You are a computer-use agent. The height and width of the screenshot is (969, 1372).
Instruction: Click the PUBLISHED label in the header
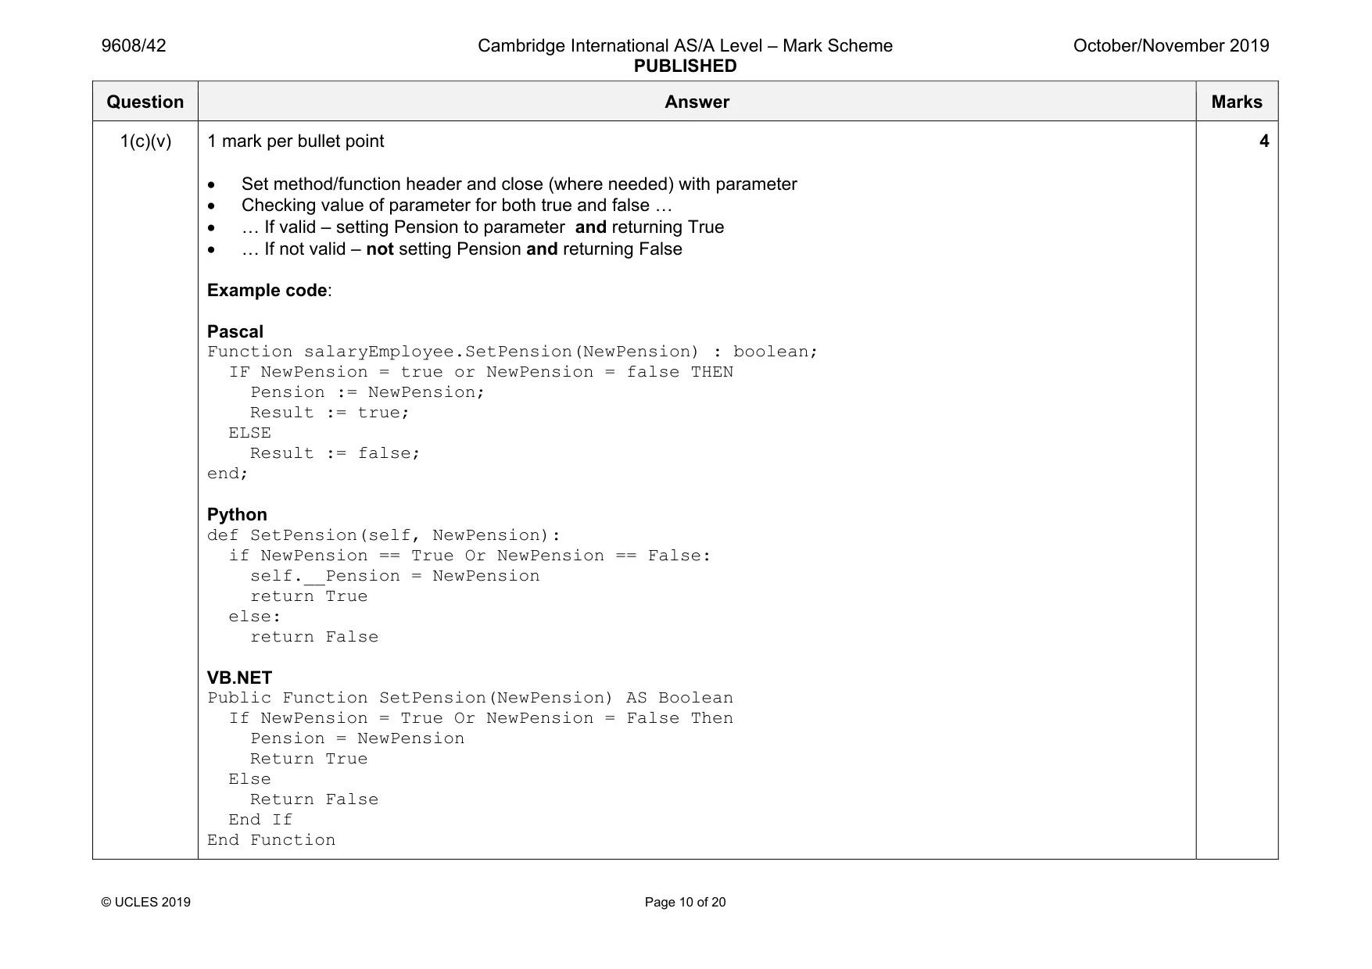pos(685,66)
